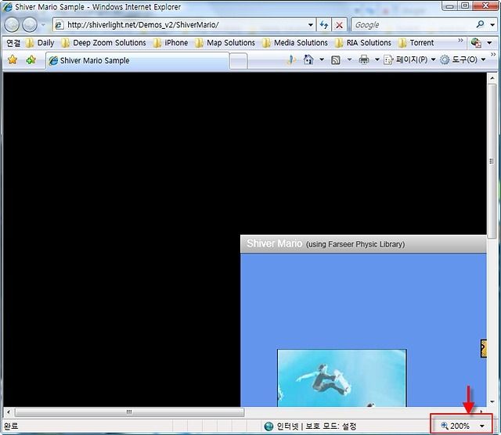Open the Torrent favorites folder
501x435 pixels.
416,43
